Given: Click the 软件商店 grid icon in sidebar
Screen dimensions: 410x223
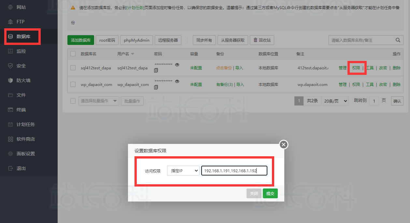Looking at the screenshot, I should tap(10, 139).
